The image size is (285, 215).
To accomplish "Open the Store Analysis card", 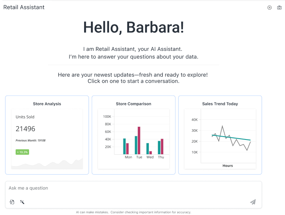I will click(47, 104).
